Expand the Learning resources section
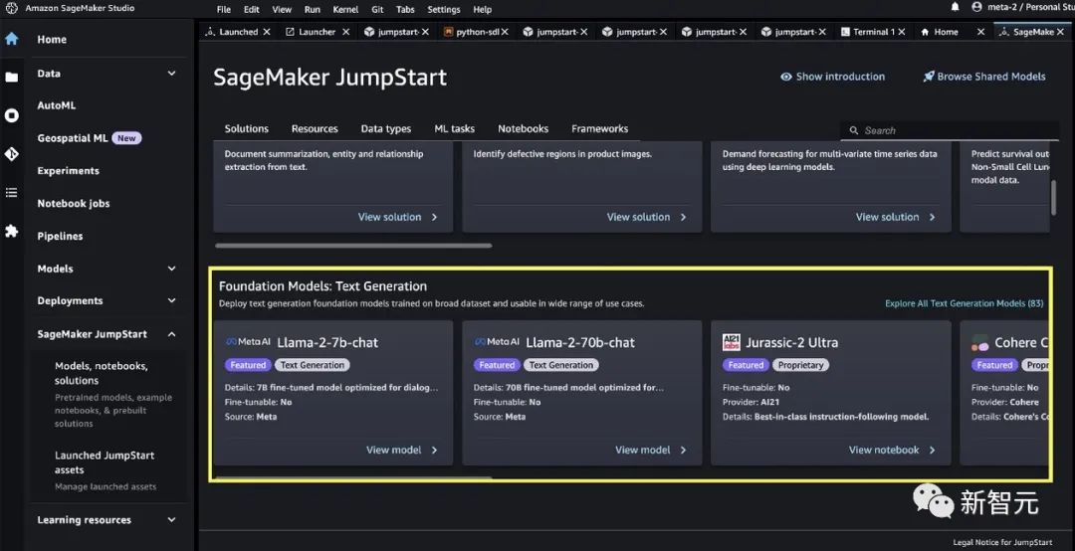1075x551 pixels. [171, 520]
